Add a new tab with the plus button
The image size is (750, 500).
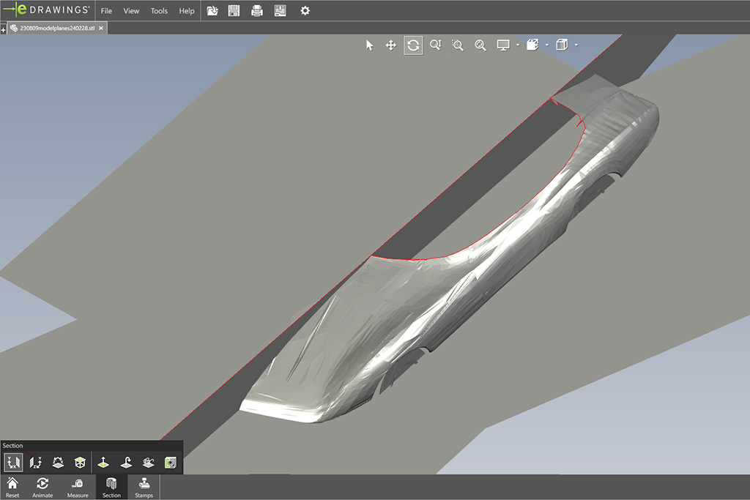tap(4, 30)
